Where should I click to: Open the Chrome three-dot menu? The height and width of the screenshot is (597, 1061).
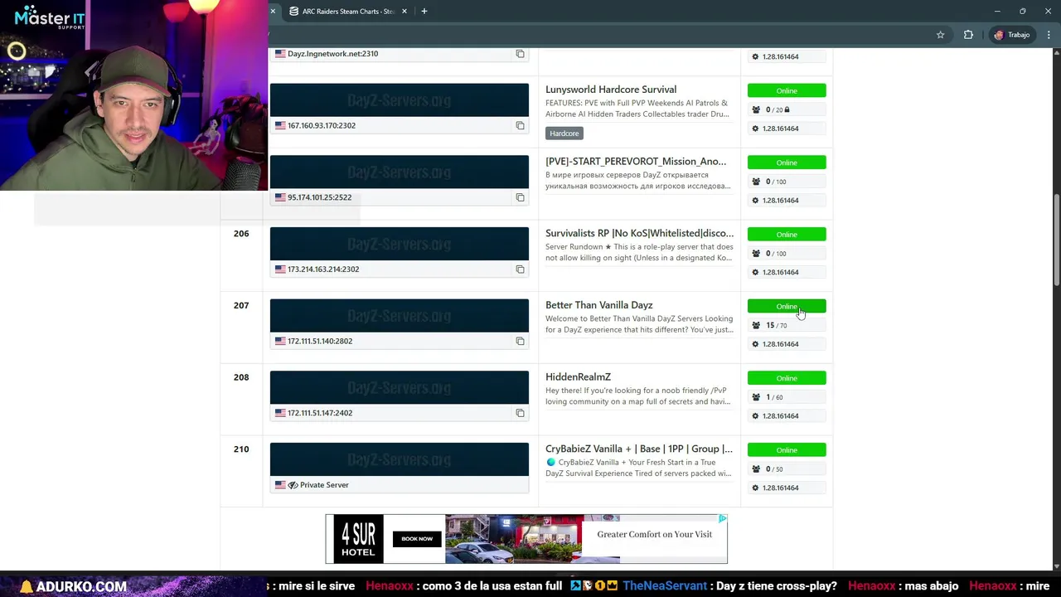(1049, 35)
